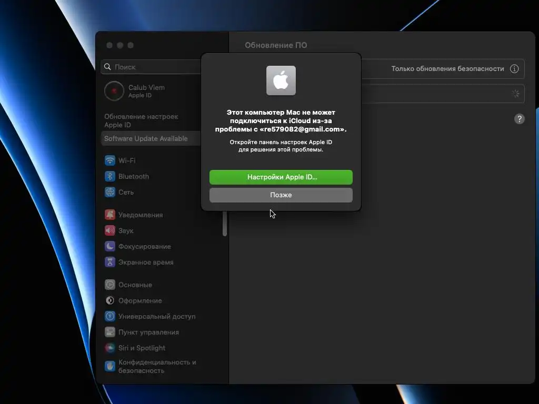539x404 pixels.
Task: Click the Оформление label in sidebar
Action: coord(140,300)
